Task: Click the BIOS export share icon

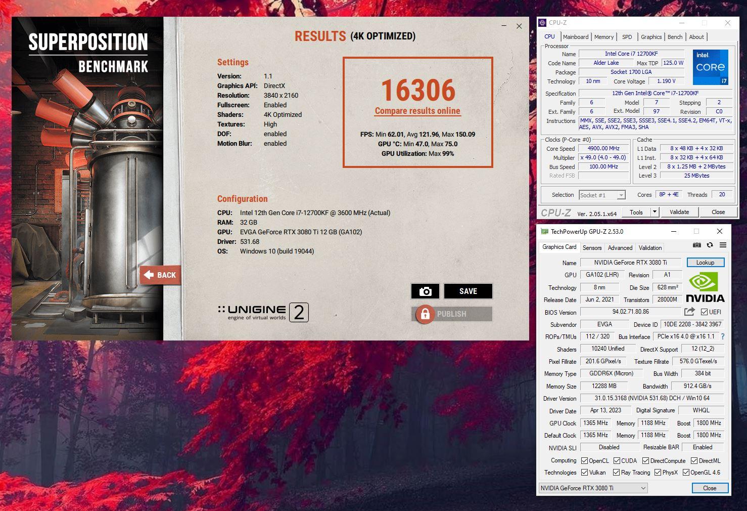Action: tap(689, 312)
